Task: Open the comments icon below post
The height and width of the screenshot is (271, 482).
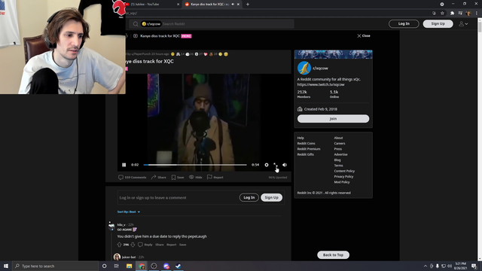Action: 120,178
